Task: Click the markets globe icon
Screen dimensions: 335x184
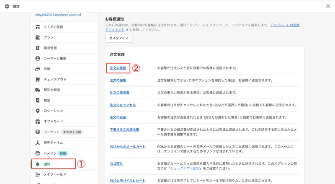Action: coord(38,132)
